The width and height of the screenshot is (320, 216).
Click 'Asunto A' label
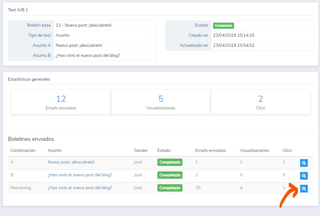point(42,45)
